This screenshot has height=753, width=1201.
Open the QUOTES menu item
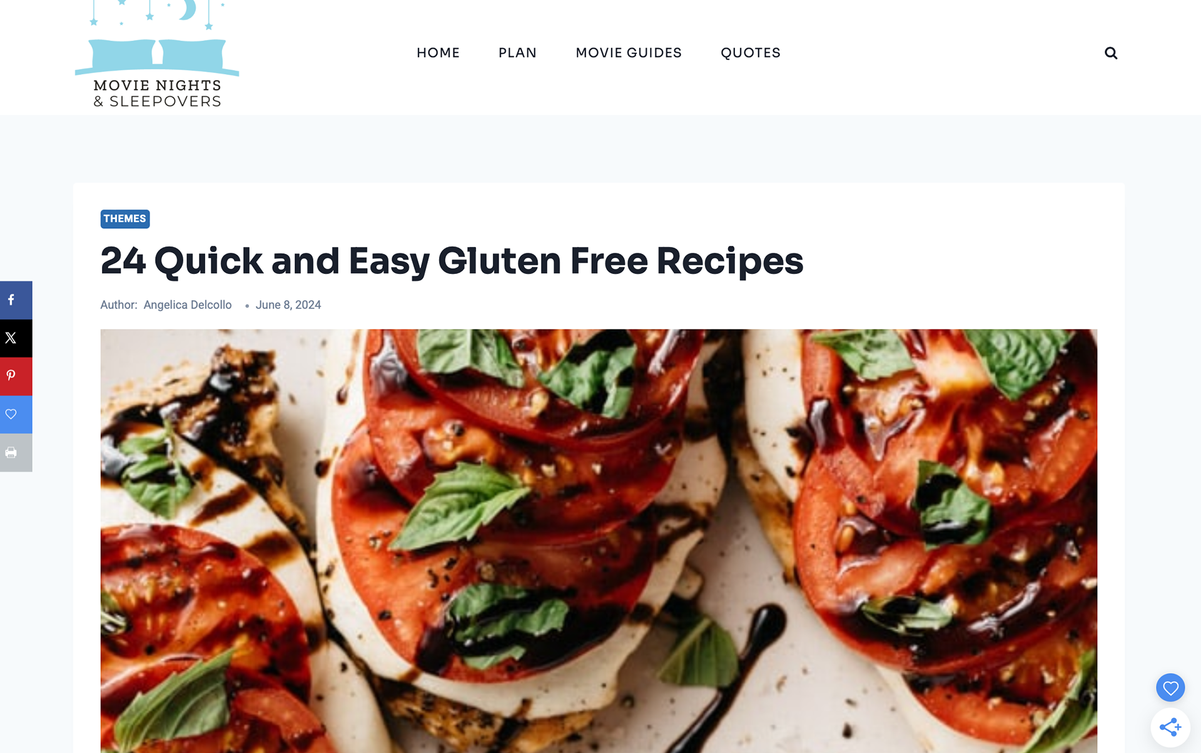751,53
